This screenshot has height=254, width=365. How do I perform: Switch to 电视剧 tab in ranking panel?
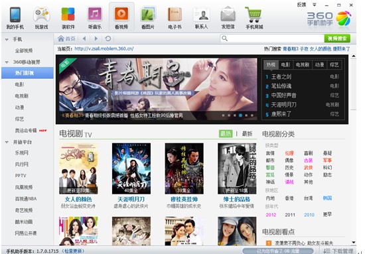(x=303, y=65)
